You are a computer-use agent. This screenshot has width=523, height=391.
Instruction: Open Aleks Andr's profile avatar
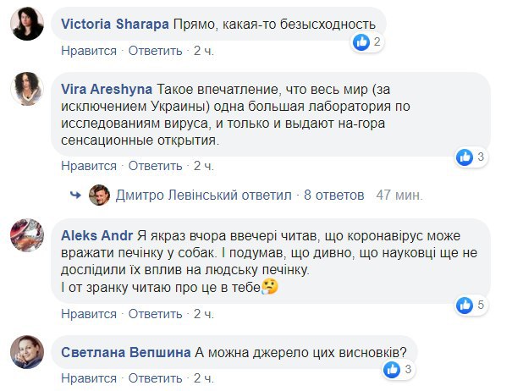(x=28, y=234)
